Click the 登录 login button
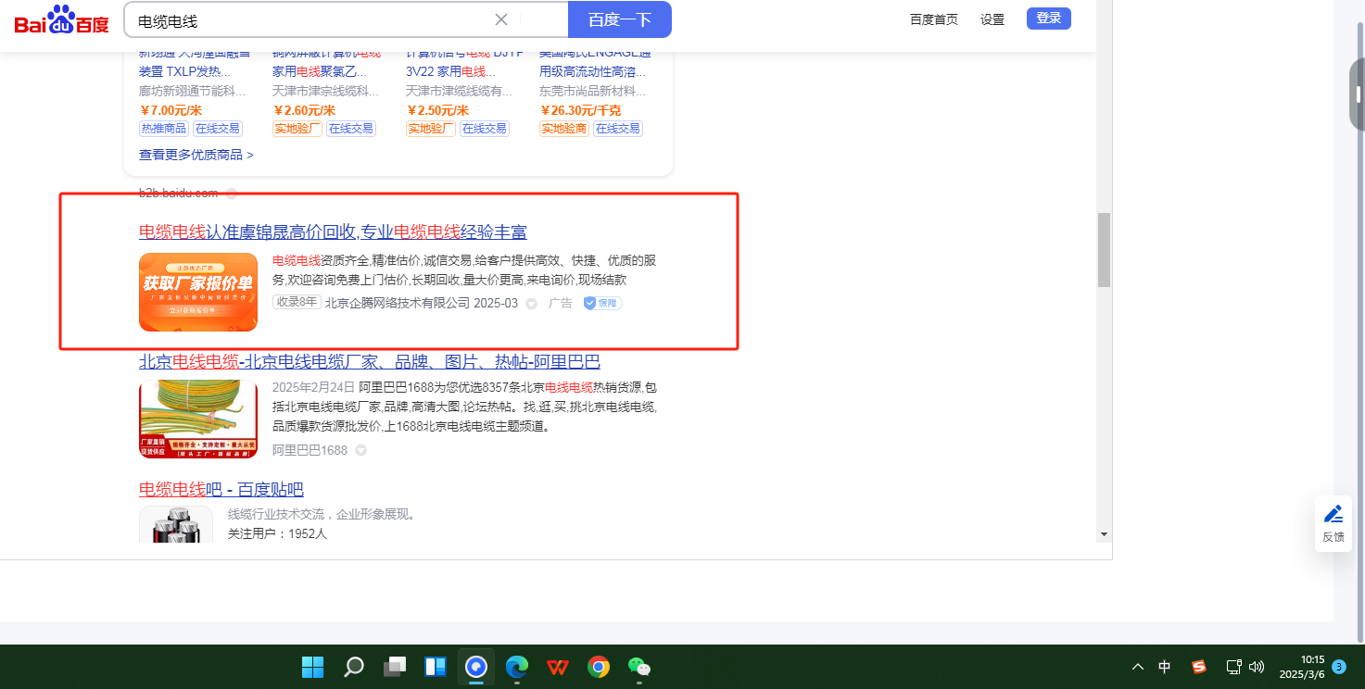Viewport: 1365px width, 689px height. 1048,19
